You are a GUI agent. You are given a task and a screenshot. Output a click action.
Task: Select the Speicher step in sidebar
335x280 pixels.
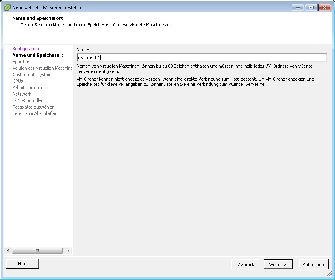[x=21, y=62]
